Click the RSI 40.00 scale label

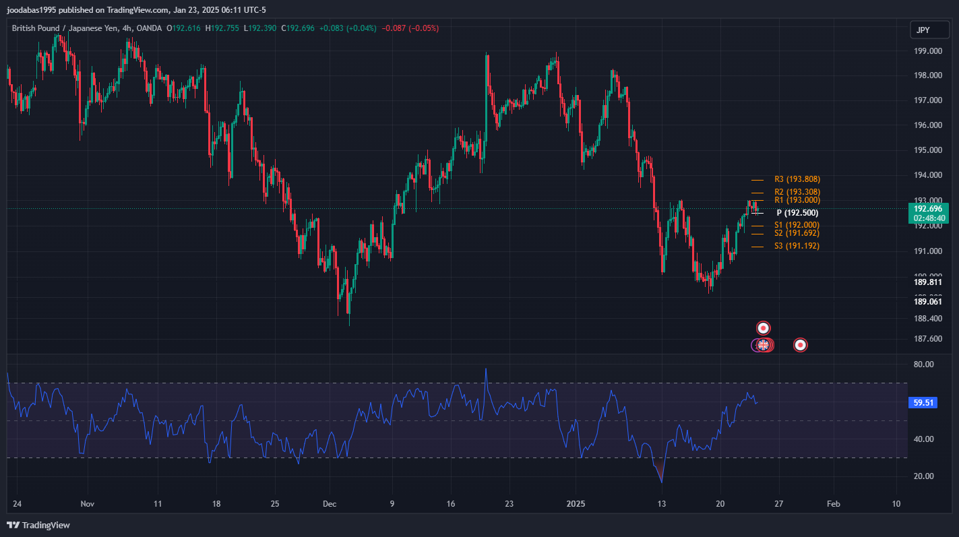[924, 439]
